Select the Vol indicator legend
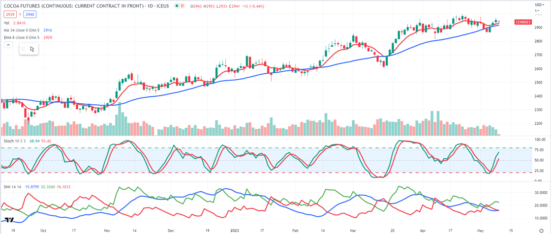Image resolution: width=551 pixels, height=234 pixels. click(x=7, y=23)
